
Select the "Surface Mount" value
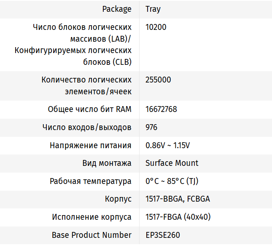click(172, 163)
